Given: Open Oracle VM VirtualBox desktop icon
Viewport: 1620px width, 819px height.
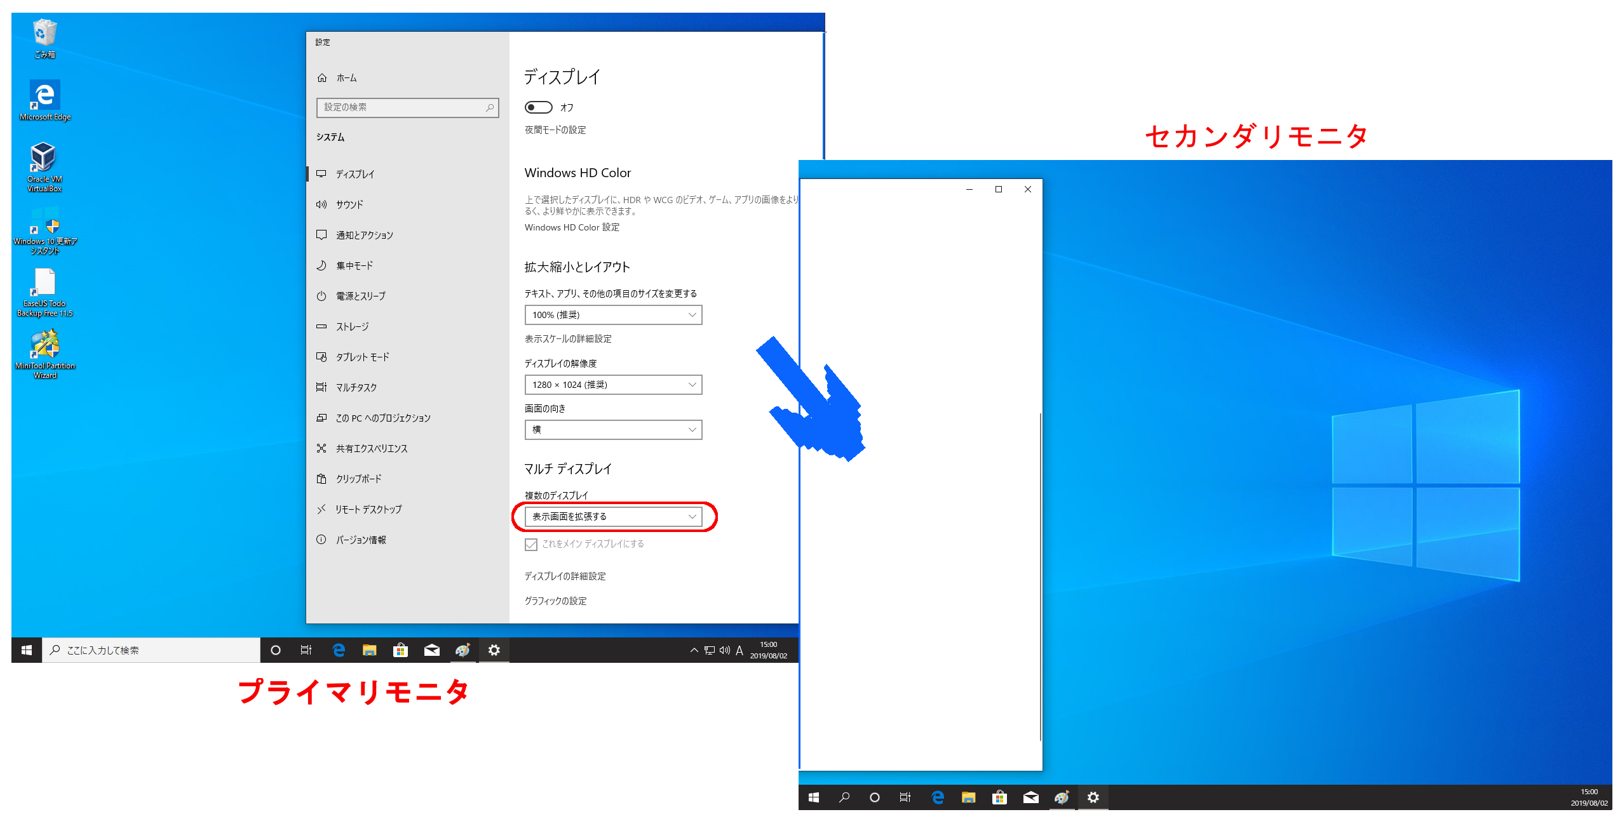Looking at the screenshot, I should [x=44, y=159].
